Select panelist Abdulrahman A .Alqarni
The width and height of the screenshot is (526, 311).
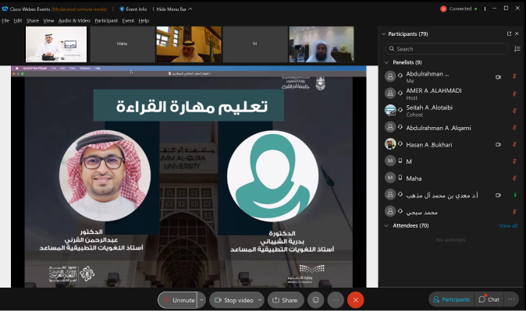451,128
